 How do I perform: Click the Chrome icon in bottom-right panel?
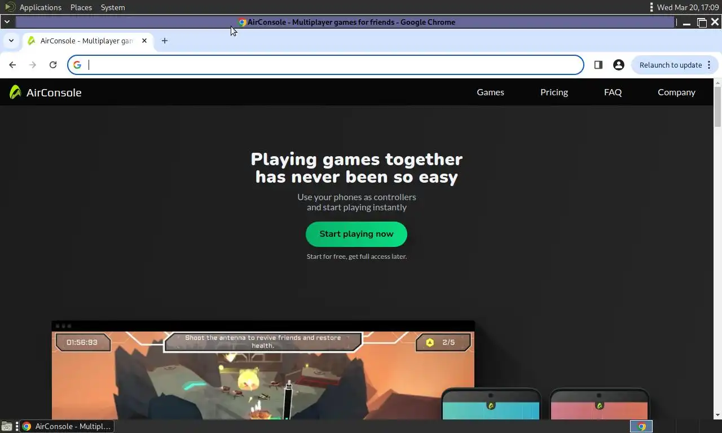pyautogui.click(x=641, y=426)
